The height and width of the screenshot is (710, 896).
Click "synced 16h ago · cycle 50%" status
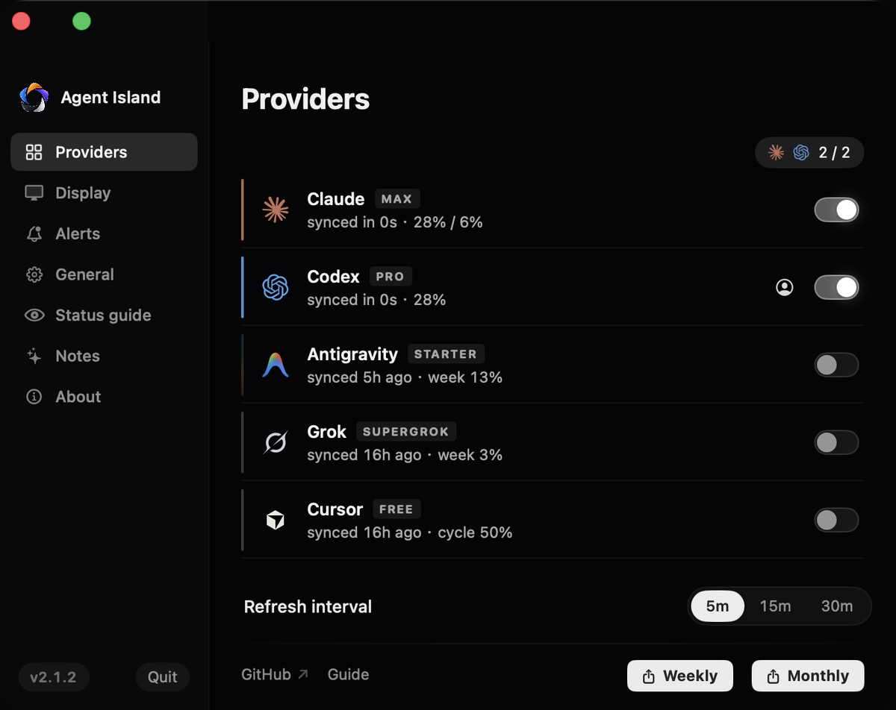(410, 532)
